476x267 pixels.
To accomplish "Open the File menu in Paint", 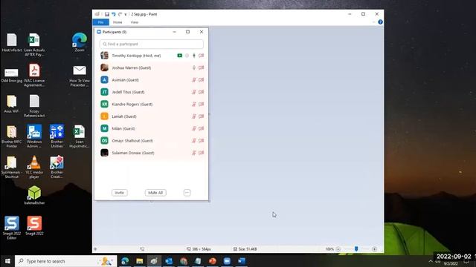I will click(101, 22).
